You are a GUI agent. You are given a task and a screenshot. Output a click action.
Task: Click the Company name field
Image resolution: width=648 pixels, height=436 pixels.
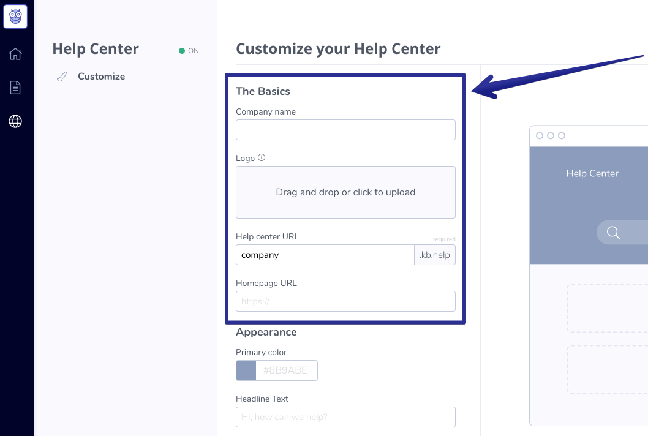pyautogui.click(x=345, y=130)
